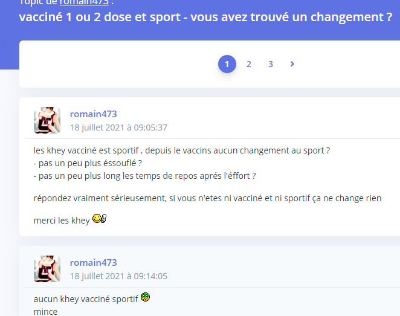
Task: Click text line 'pas un peu plus éssouflé ?'
Action: [x=88, y=163]
